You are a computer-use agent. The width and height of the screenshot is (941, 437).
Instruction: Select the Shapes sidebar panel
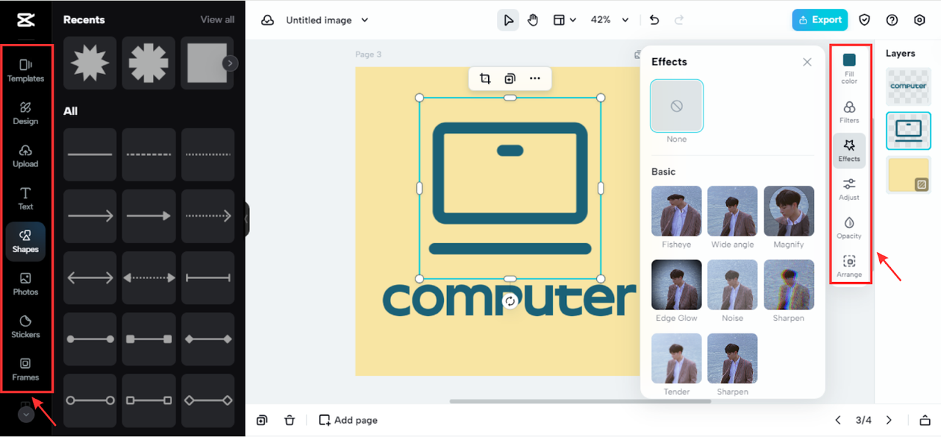pyautogui.click(x=26, y=242)
